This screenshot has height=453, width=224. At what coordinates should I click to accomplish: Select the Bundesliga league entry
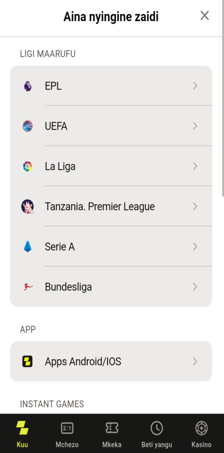(x=111, y=286)
